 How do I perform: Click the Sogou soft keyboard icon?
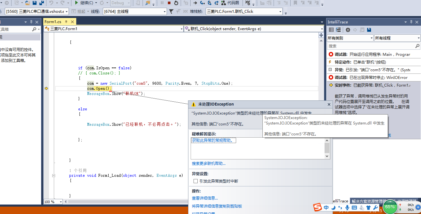click(x=354, y=208)
